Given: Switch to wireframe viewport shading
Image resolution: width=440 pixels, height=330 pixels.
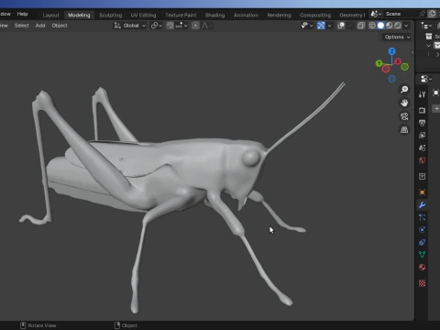Looking at the screenshot, I should tap(372, 26).
